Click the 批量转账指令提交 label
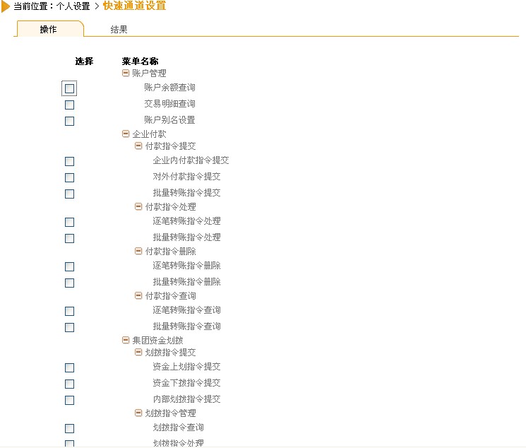Screen dimensions: 526x448 point(186,193)
